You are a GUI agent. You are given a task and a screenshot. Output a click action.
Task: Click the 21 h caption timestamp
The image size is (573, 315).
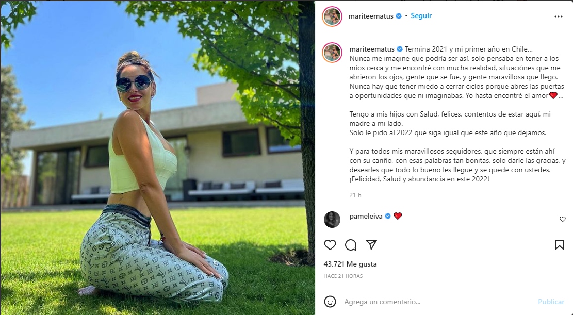pos(355,195)
